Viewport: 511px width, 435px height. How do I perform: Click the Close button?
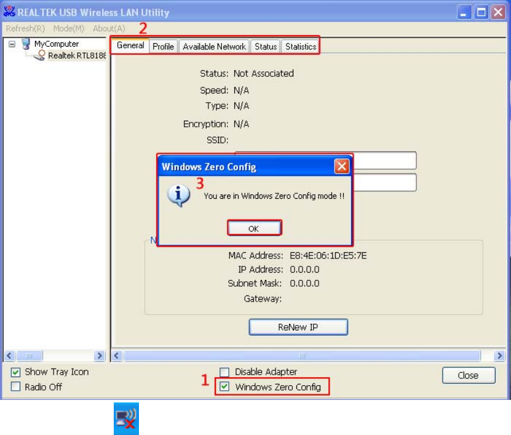469,375
